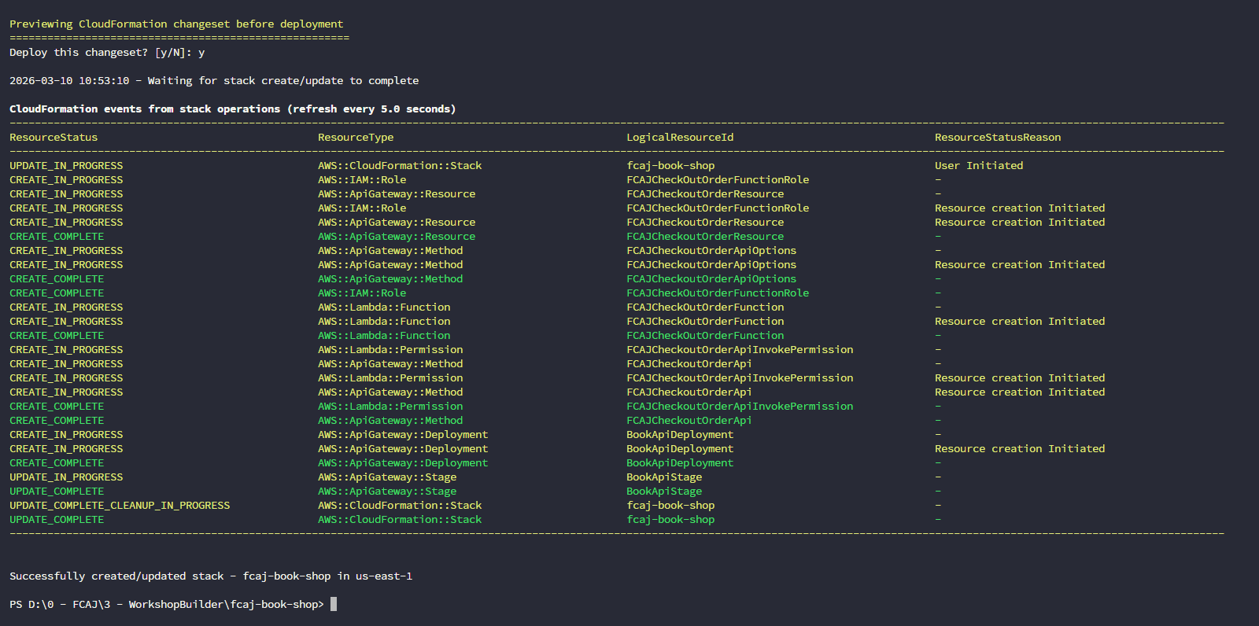Click CREATE_COMPLETE status for FCAJCheckoutOrderApiInvokePermission

[x=57, y=406]
